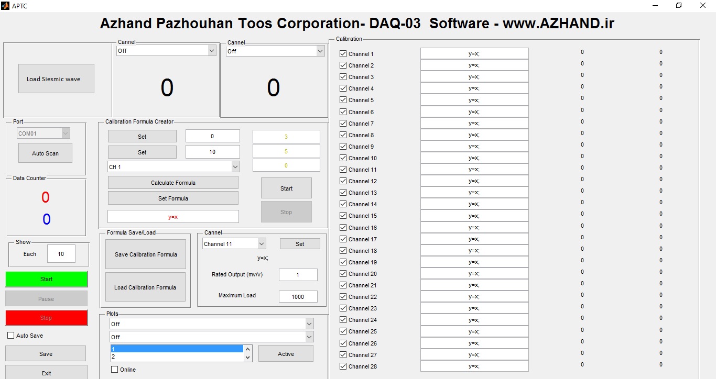Select item 1 in the Plots list
The height and width of the screenshot is (379, 716).
[x=177, y=349]
